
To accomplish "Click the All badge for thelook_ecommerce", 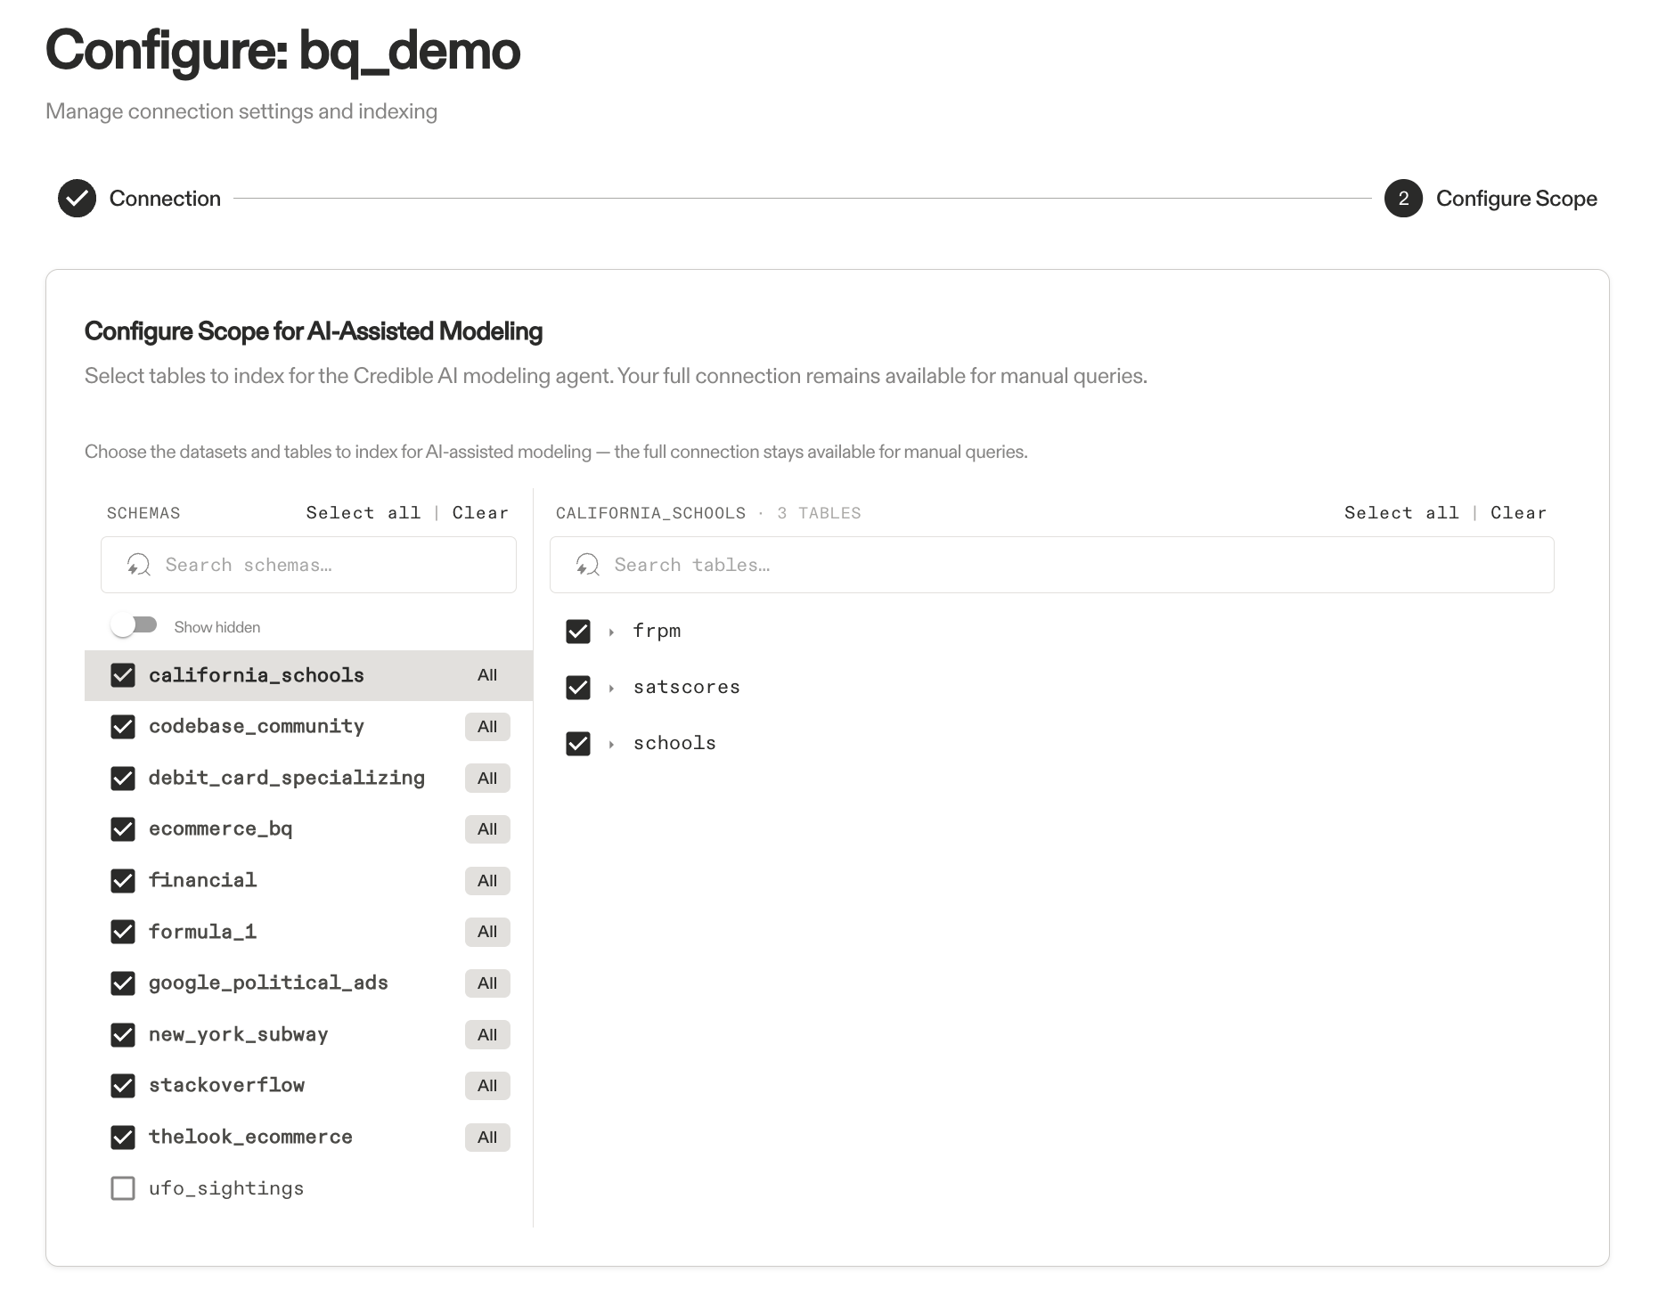I will point(487,1138).
